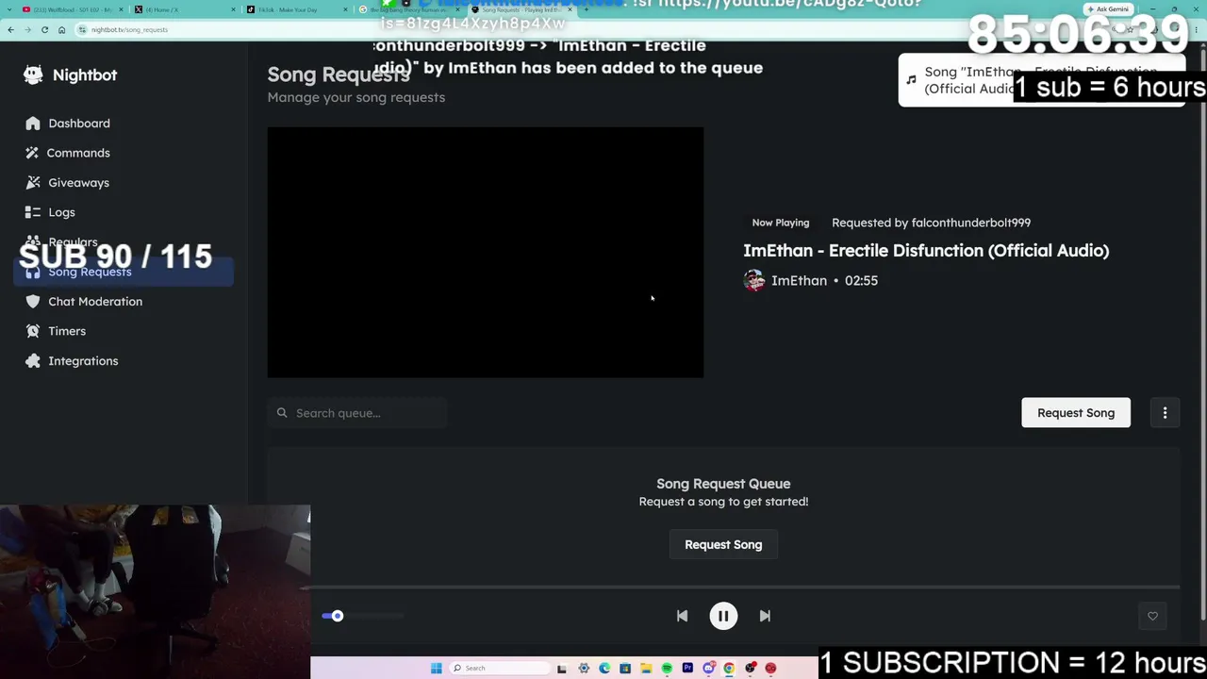
Task: Click the Logs list icon
Action: pyautogui.click(x=33, y=212)
